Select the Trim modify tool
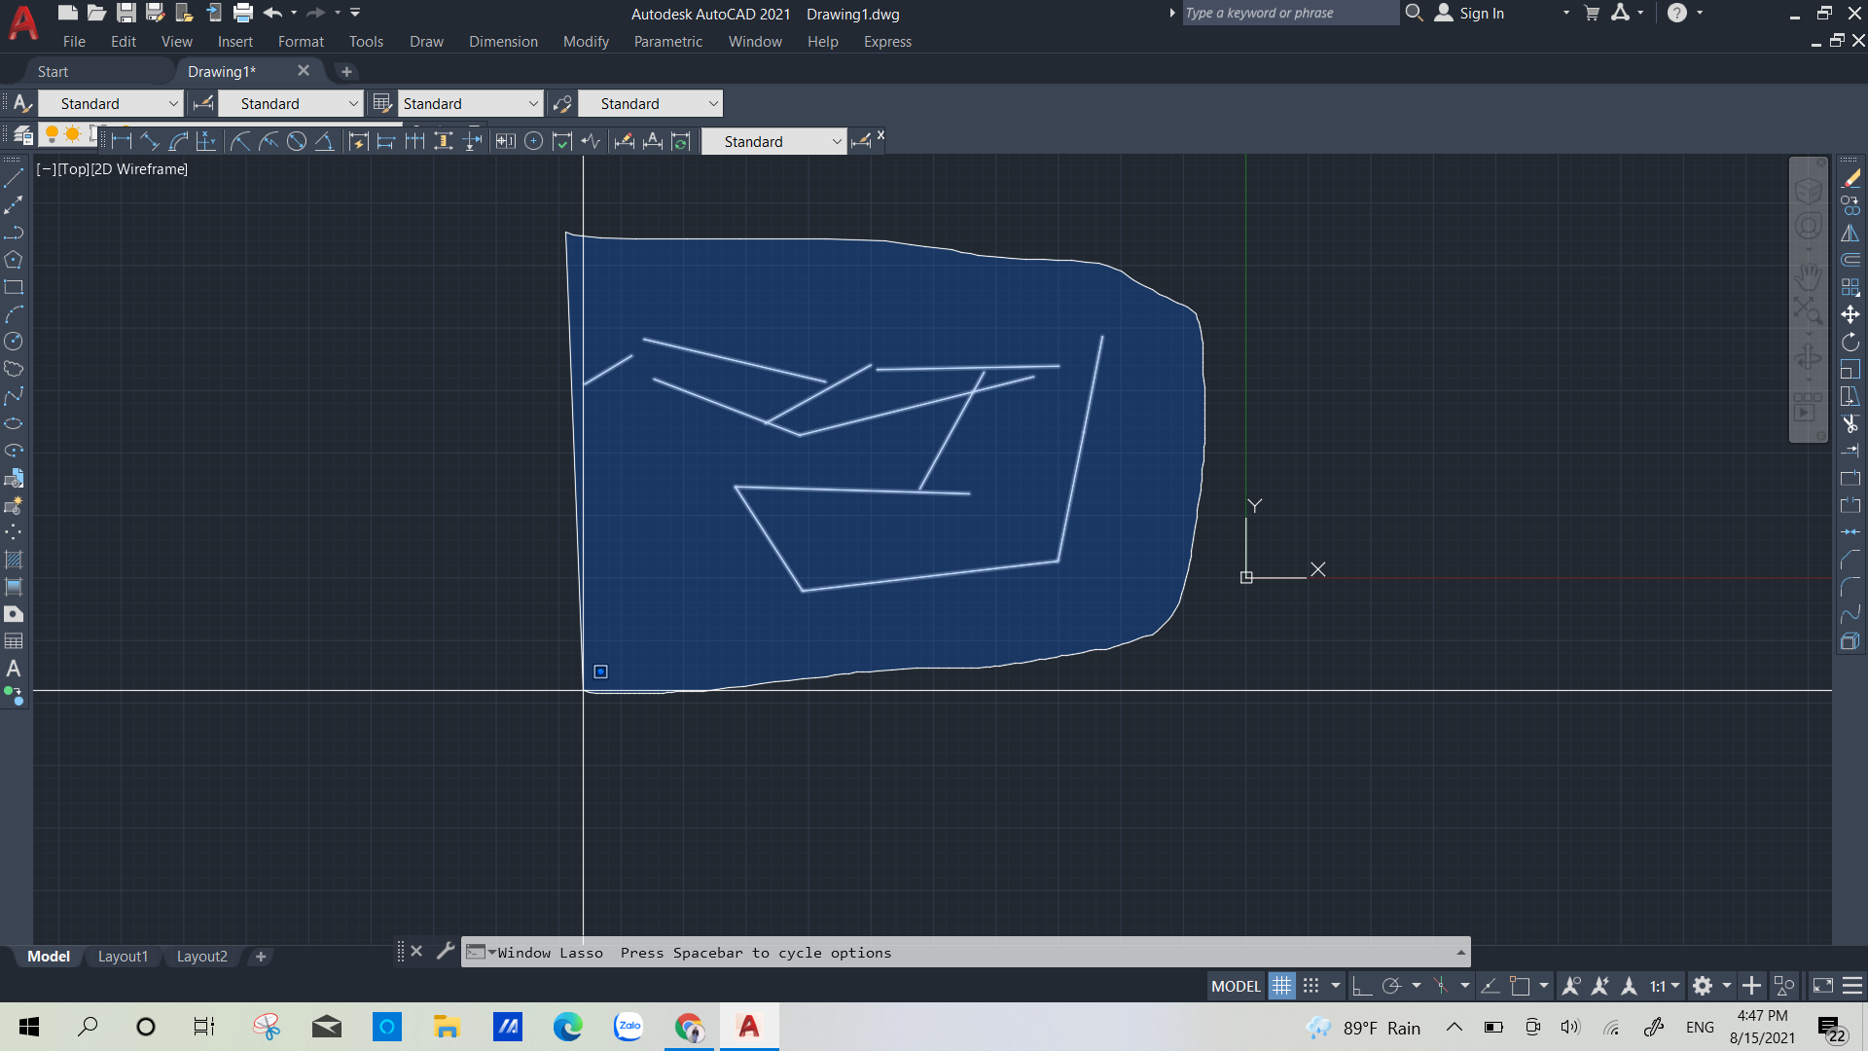This screenshot has width=1868, height=1051. click(1850, 423)
